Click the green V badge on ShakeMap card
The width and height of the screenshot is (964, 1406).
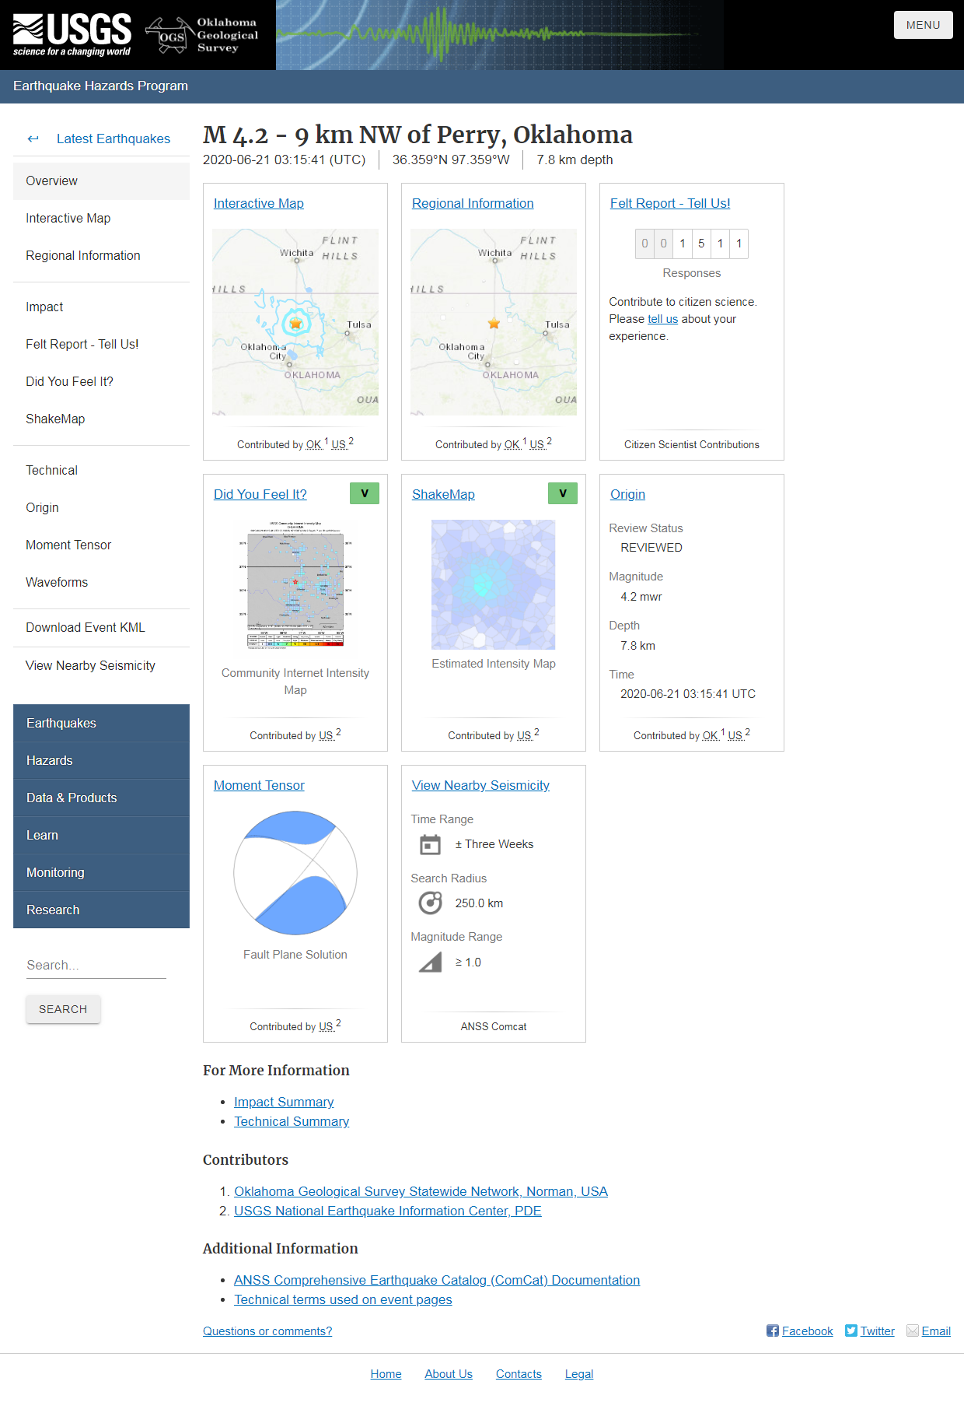pos(563,493)
